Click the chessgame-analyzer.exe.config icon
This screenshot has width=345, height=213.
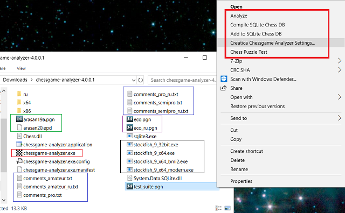tap(19, 161)
